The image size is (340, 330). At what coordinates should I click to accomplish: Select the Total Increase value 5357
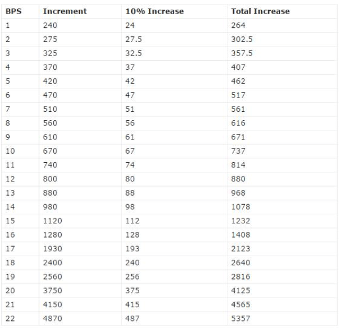[x=240, y=319]
